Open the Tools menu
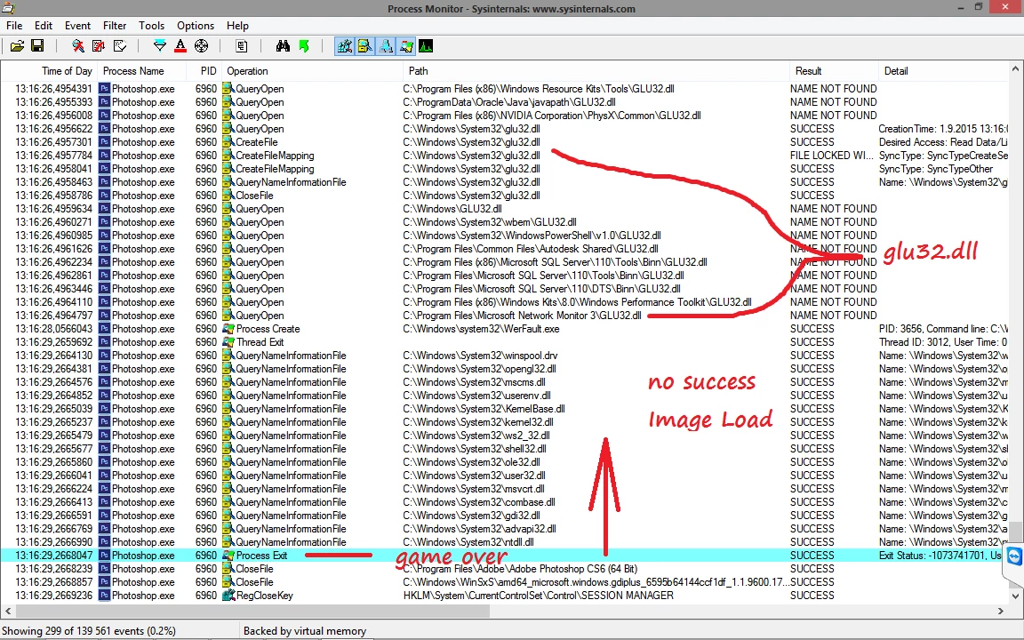Image resolution: width=1024 pixels, height=640 pixels. [x=151, y=26]
